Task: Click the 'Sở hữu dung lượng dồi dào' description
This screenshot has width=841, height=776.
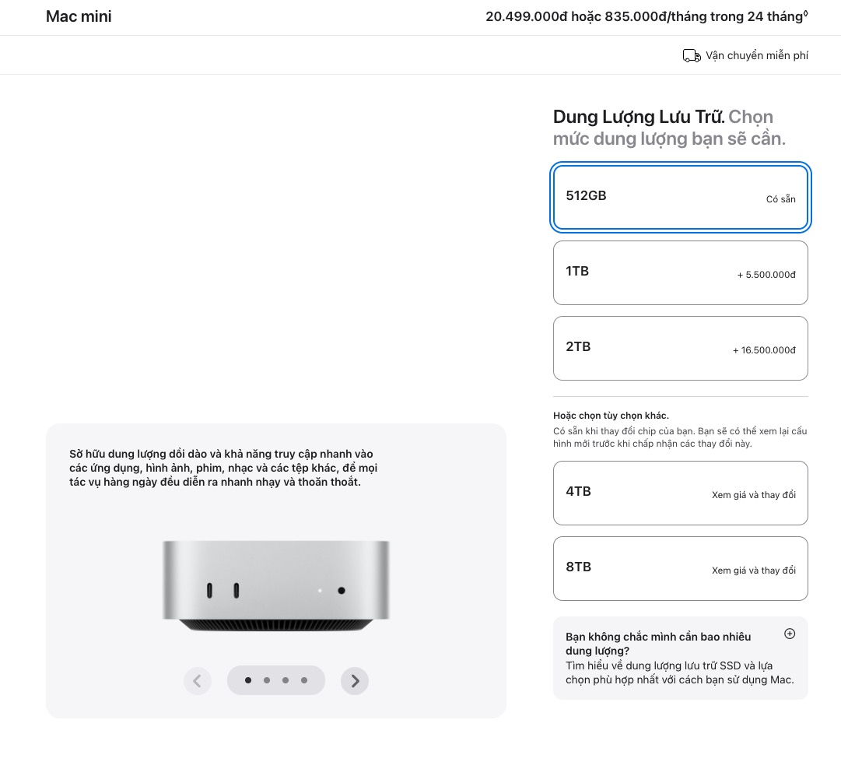Action: (x=223, y=468)
